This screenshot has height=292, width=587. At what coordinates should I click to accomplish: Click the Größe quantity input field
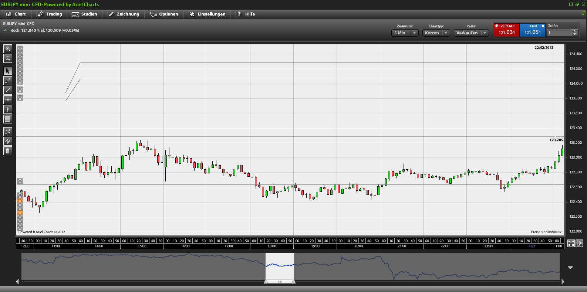point(559,33)
